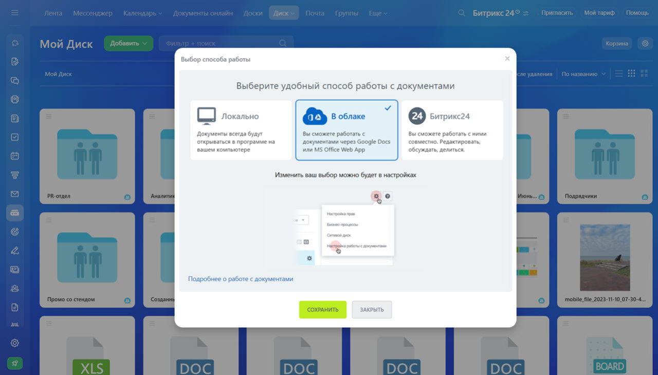This screenshot has width=658, height=375.
Task: Expand the Календарь menu
Action: click(142, 13)
